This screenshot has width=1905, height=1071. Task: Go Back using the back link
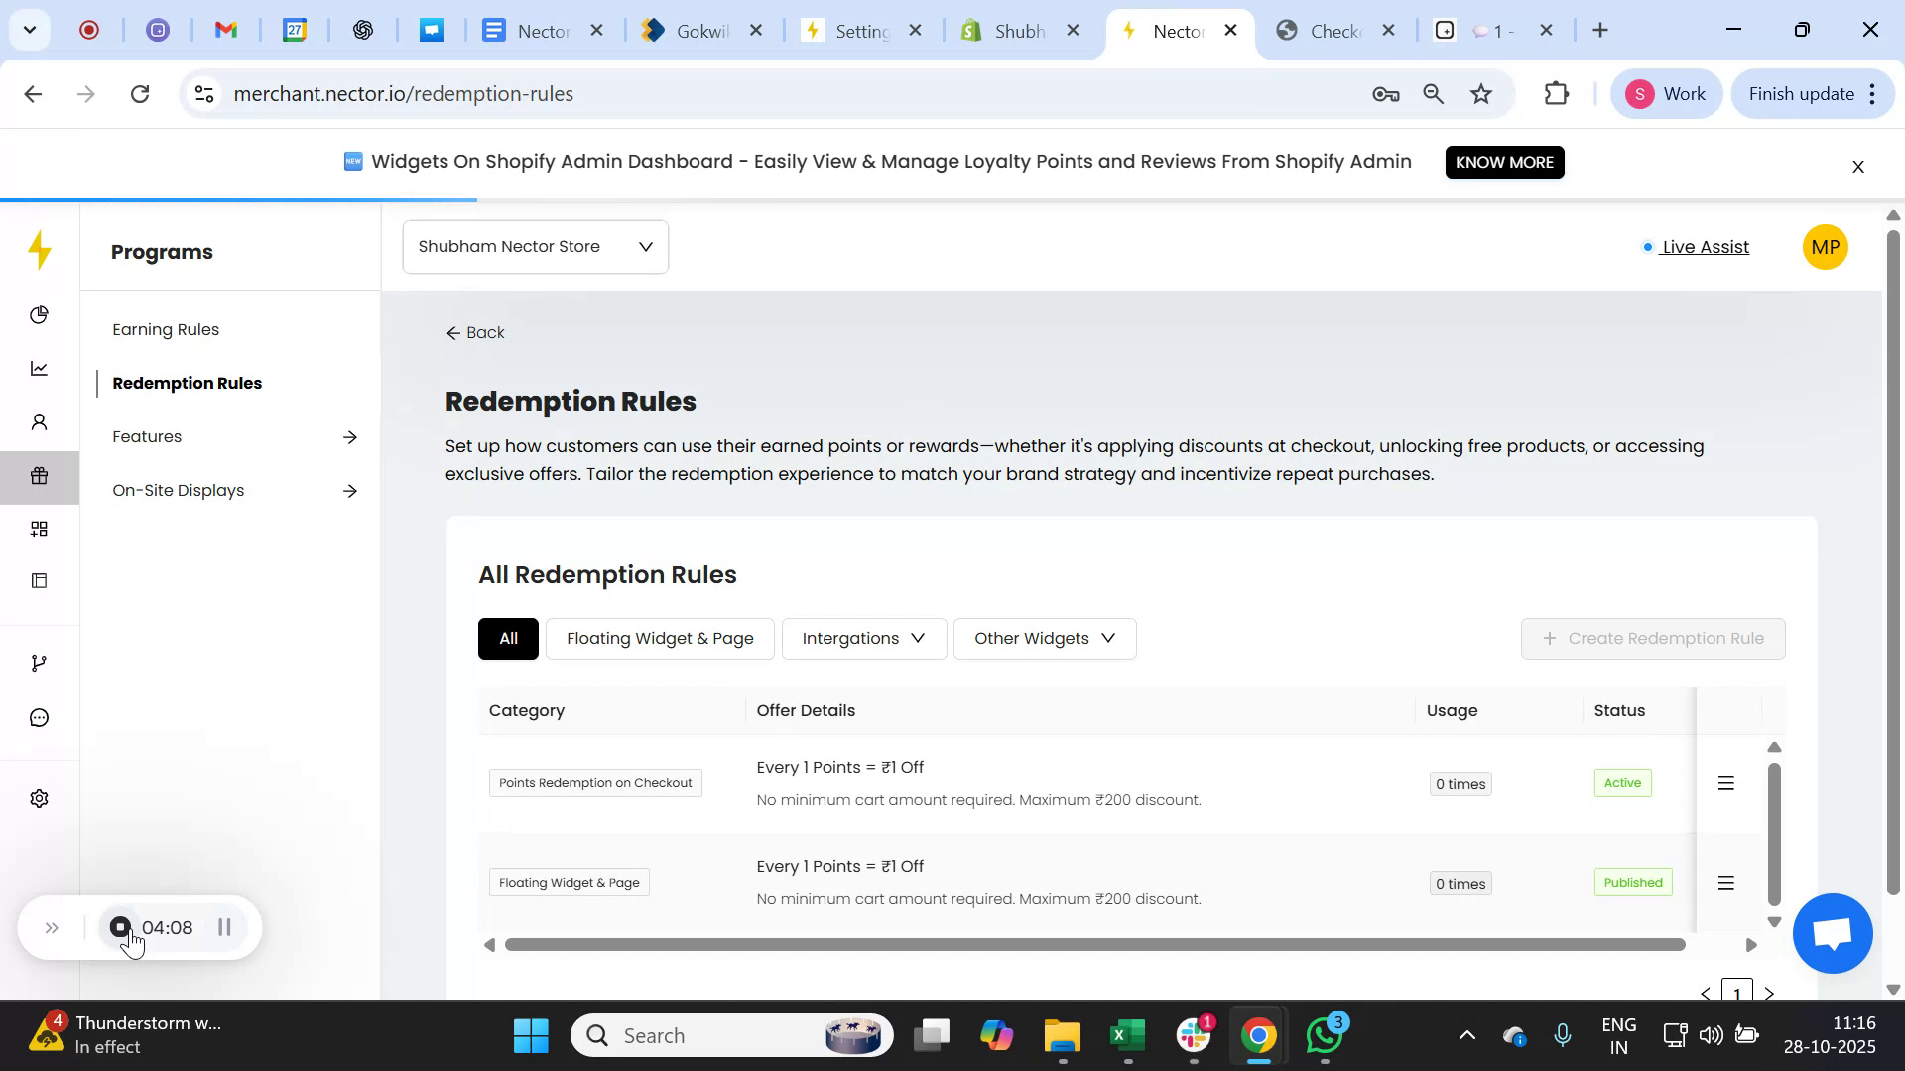[x=474, y=332]
